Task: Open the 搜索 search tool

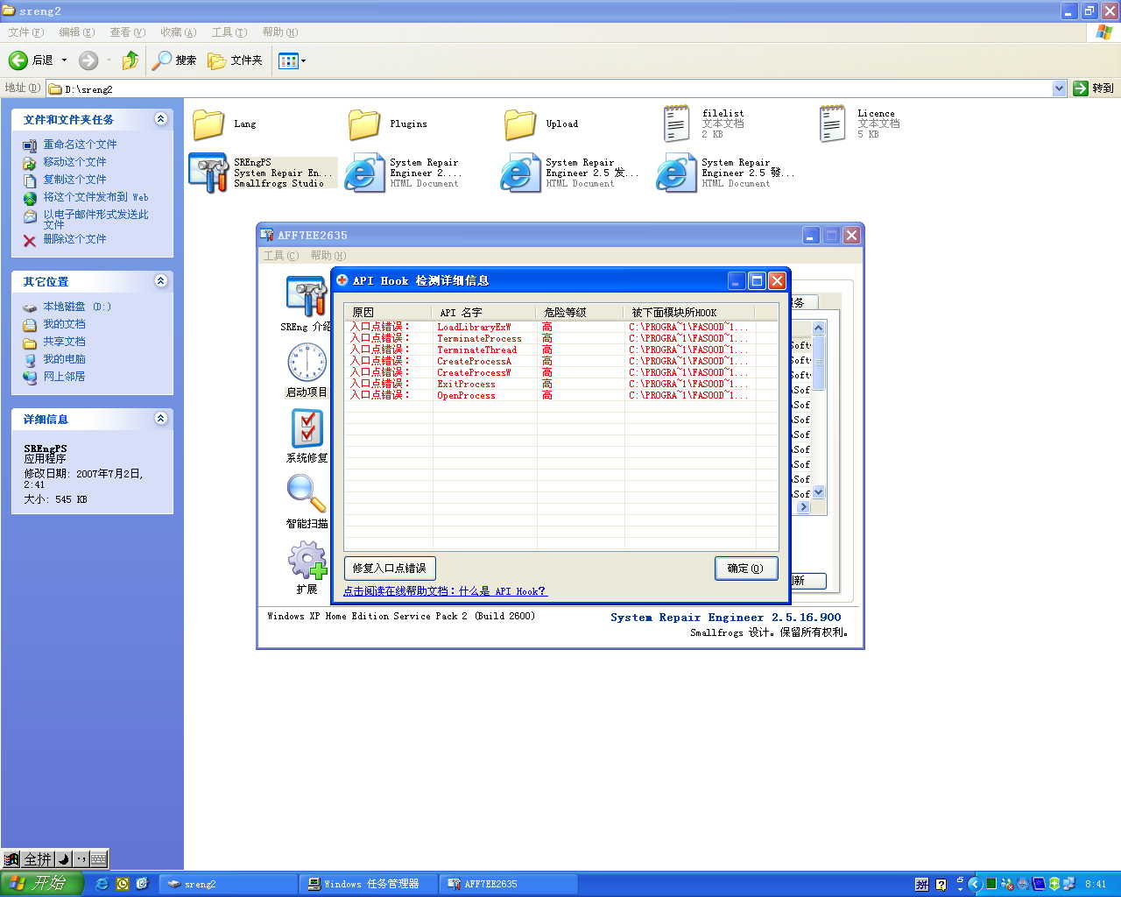Action: [x=174, y=60]
